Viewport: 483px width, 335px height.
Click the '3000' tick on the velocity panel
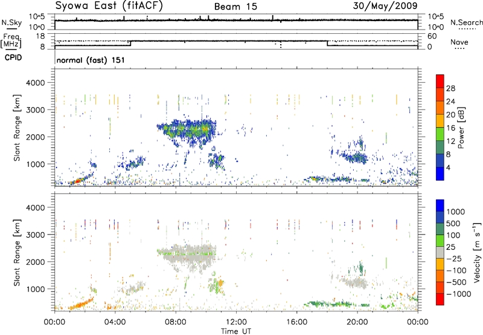(36, 235)
